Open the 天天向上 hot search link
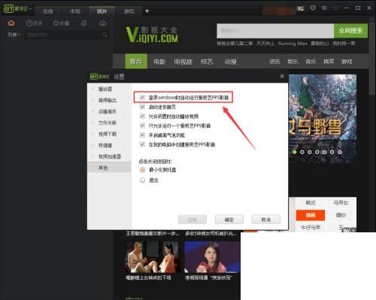Image resolution: width=376 pixels, height=300 pixels. pyautogui.click(x=265, y=44)
